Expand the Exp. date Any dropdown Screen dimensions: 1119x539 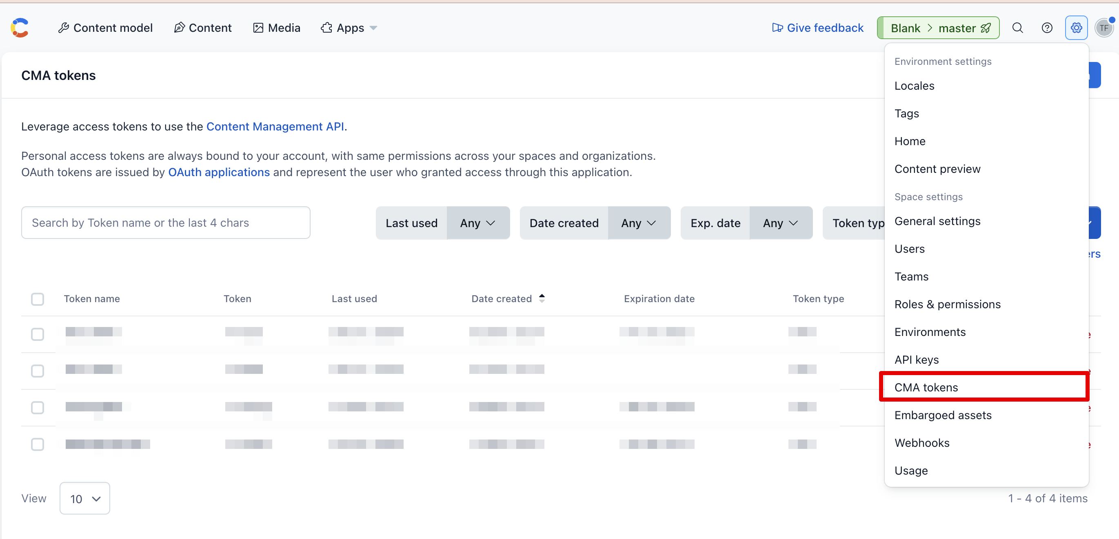781,223
